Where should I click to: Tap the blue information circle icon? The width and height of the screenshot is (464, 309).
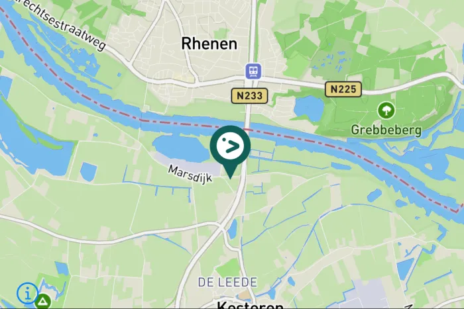tap(28, 293)
